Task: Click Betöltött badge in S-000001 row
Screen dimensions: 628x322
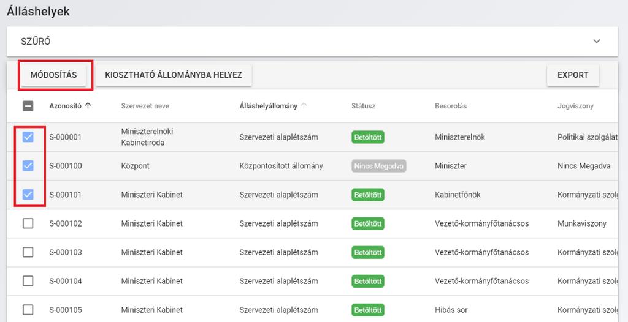Action: [368, 137]
